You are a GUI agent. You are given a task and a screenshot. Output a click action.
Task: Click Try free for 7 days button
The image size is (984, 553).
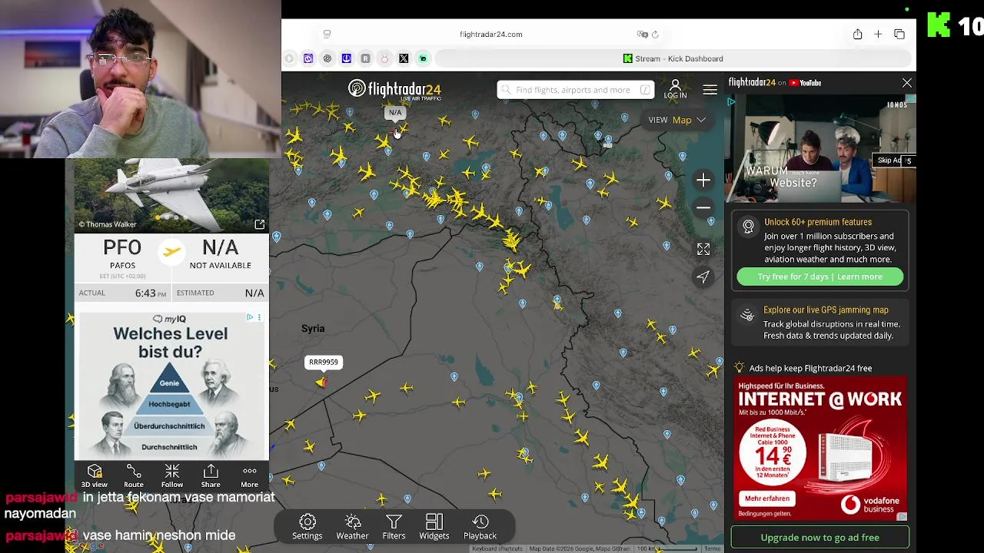point(819,276)
